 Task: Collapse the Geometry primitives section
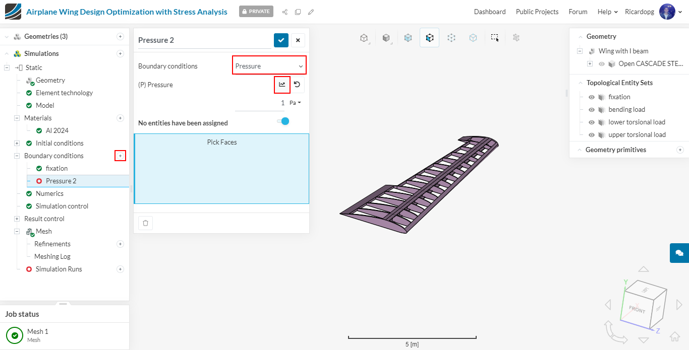click(580, 150)
